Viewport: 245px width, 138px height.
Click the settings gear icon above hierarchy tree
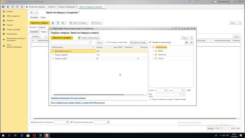point(191,43)
